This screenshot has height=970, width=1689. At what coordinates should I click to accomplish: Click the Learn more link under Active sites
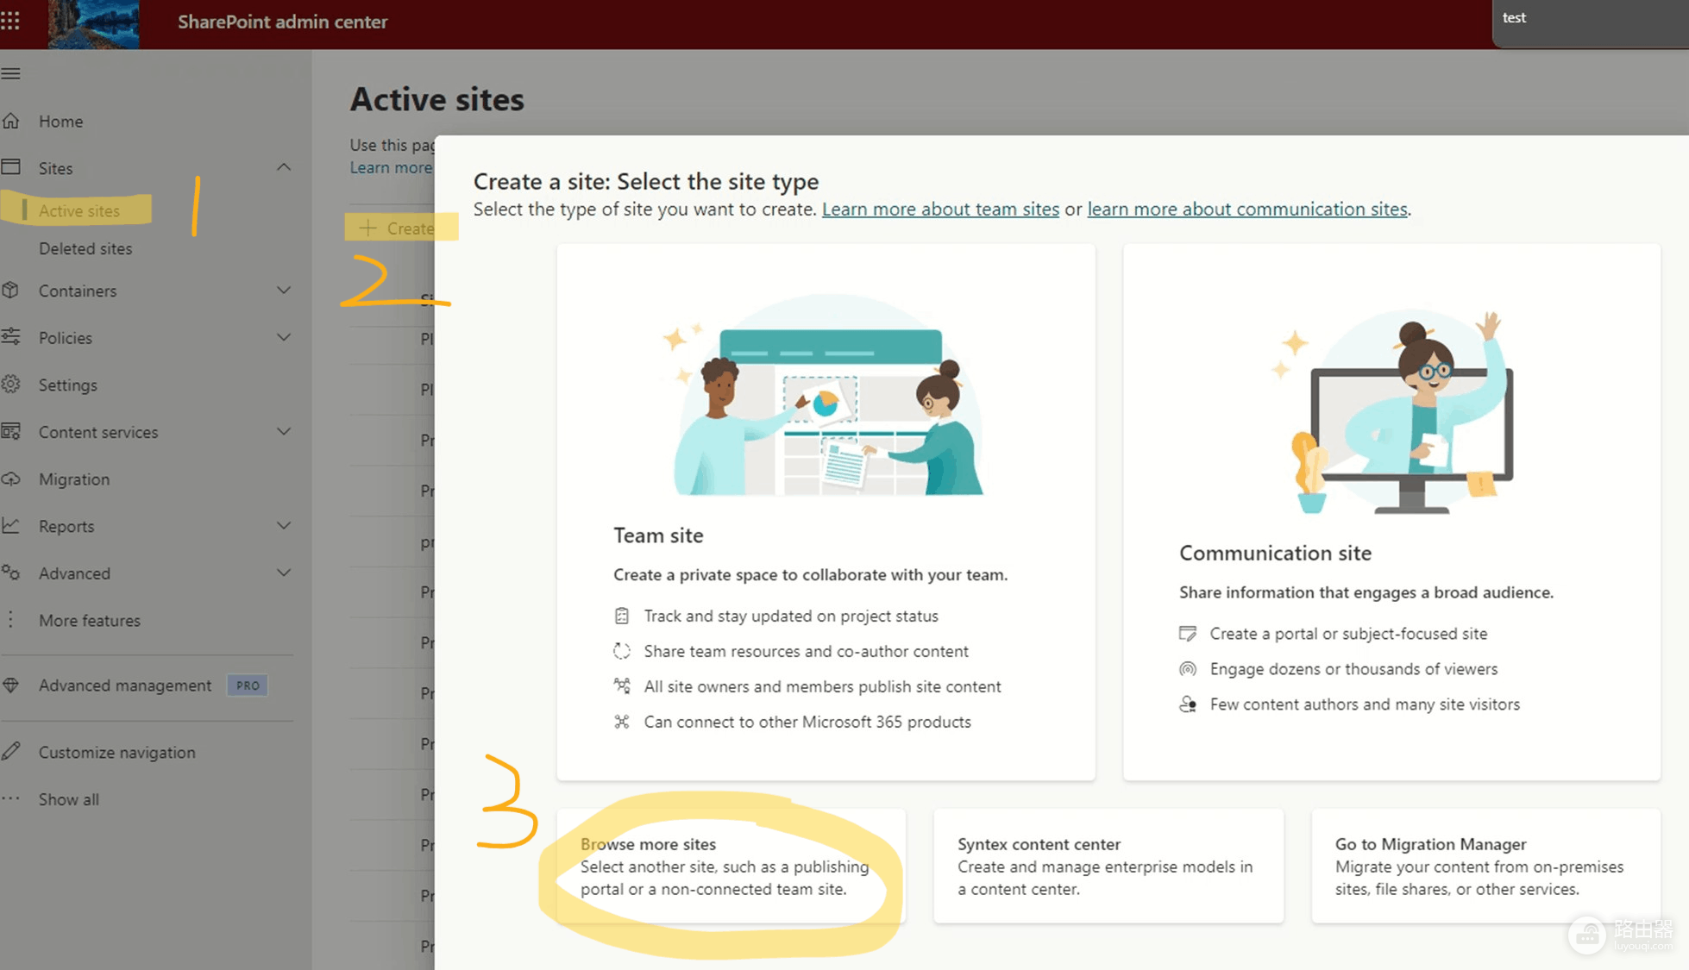click(391, 167)
